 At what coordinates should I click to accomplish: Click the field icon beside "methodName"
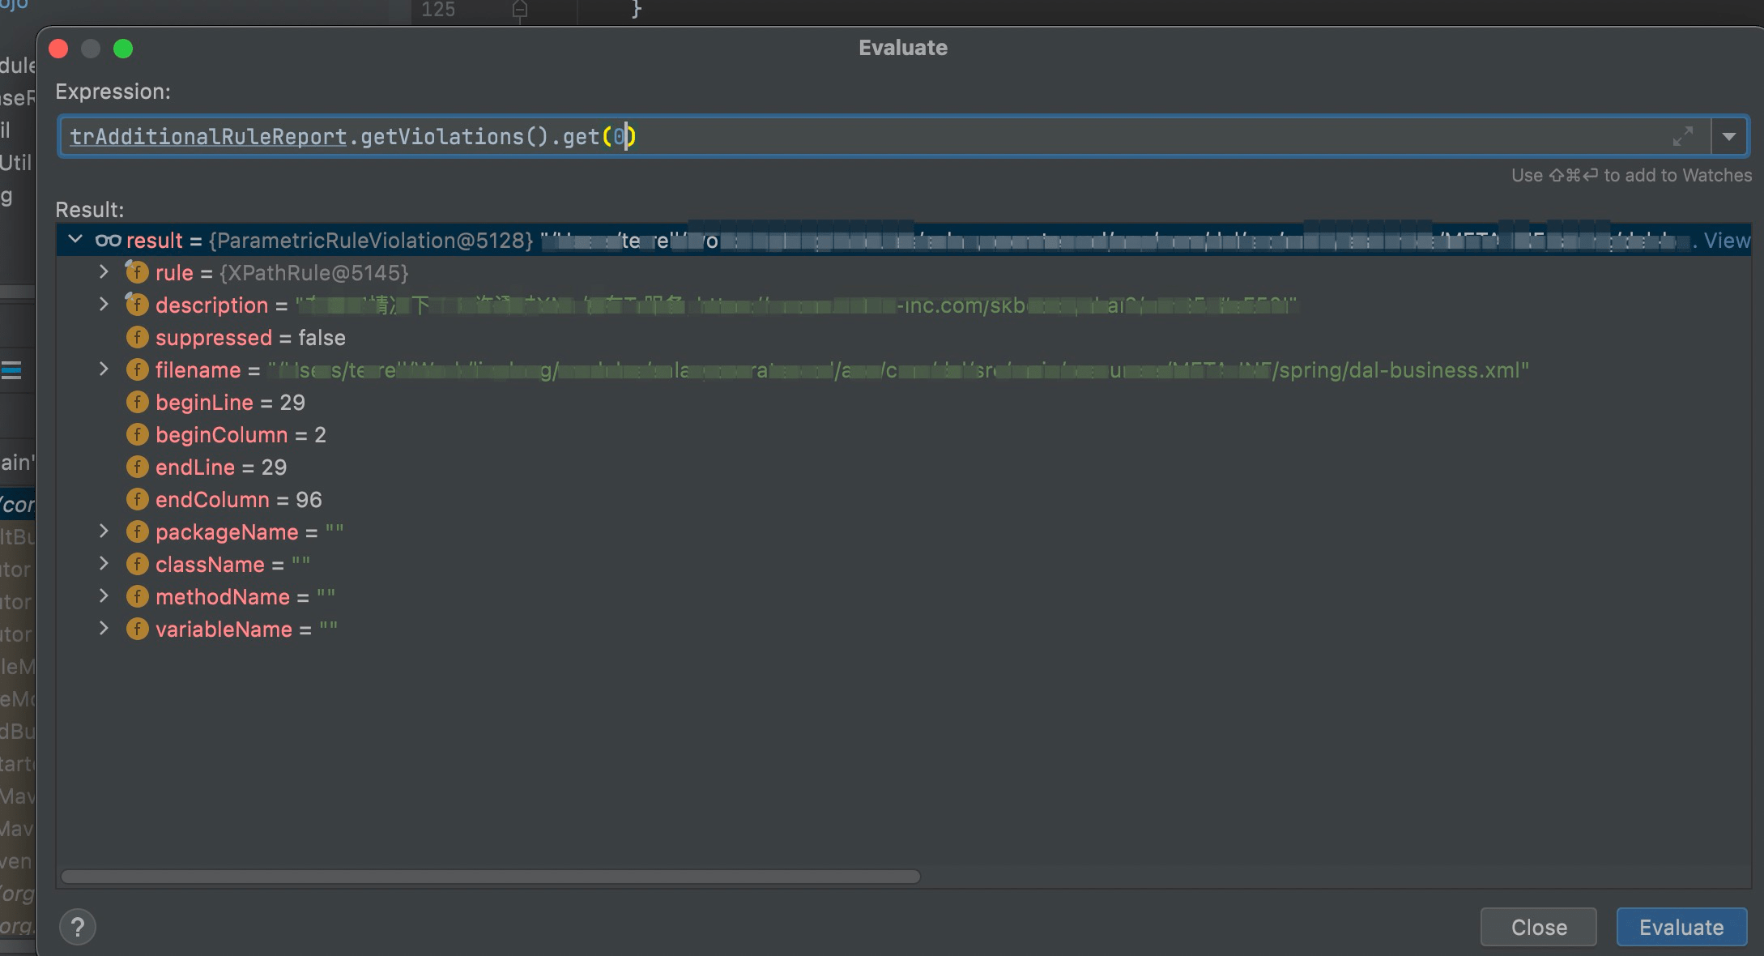click(138, 596)
